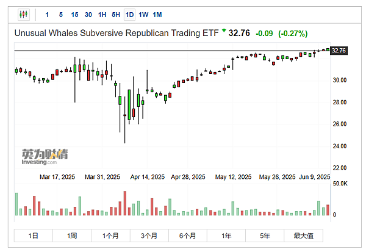Click the ETF title text
Screen dimensions: 366x252
[x=117, y=33]
